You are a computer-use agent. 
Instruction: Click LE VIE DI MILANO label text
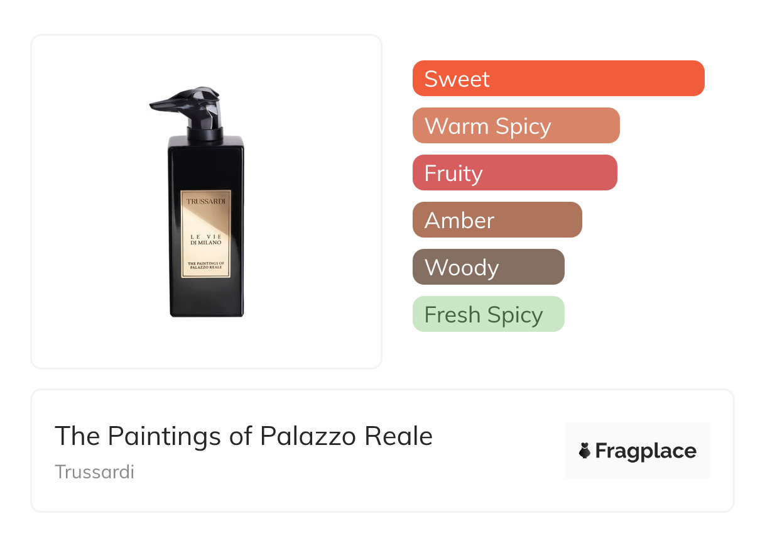pyautogui.click(x=205, y=239)
